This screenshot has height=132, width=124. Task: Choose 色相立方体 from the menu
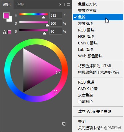click(x=98, y=4)
